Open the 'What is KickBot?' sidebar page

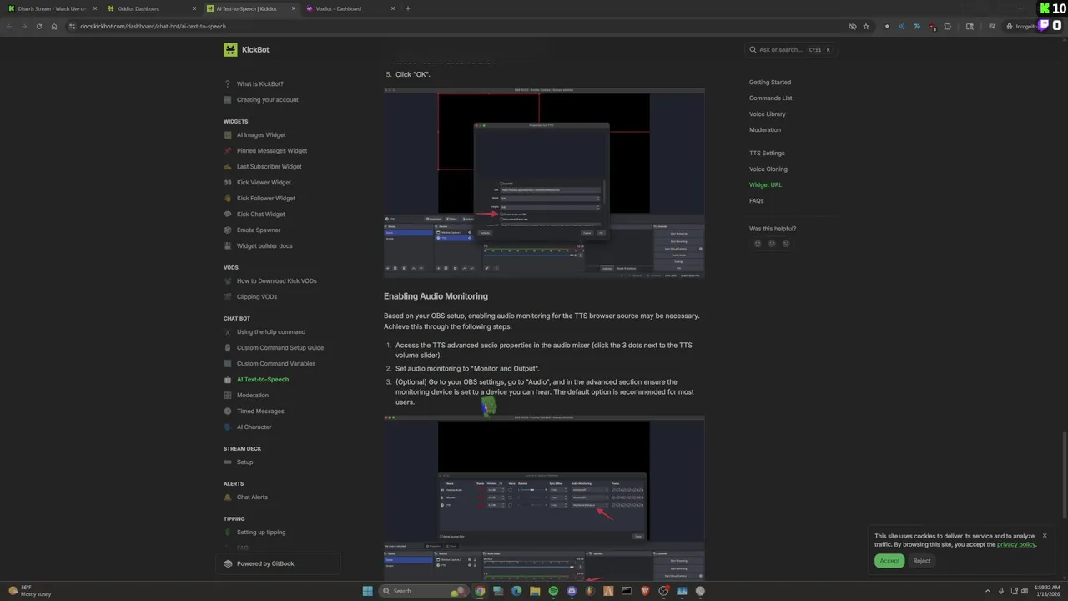click(x=259, y=84)
